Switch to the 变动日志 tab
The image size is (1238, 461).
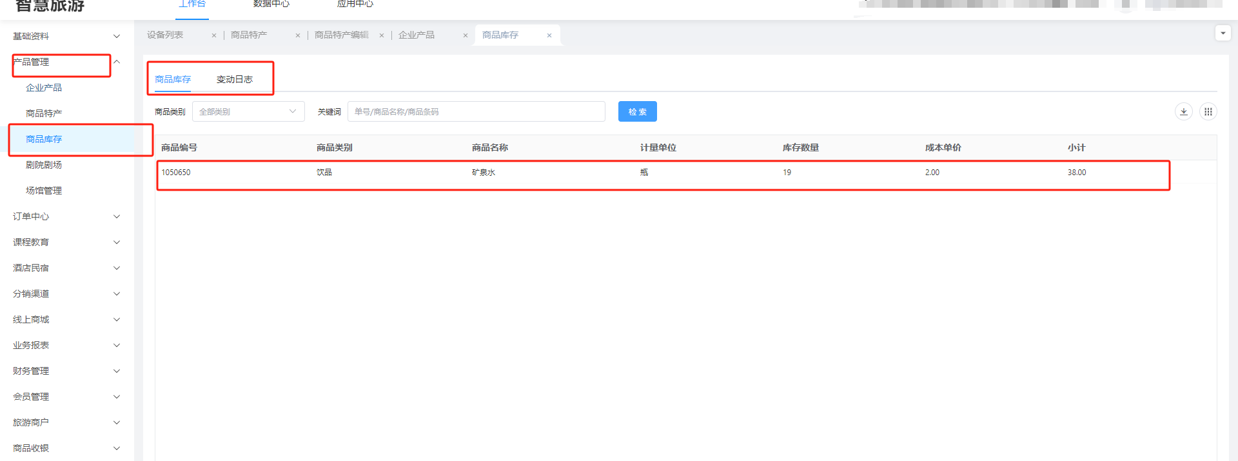[234, 79]
